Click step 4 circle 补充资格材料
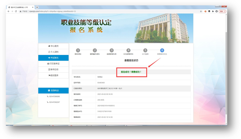The width and height of the screenshot is (241, 139). click(128, 50)
